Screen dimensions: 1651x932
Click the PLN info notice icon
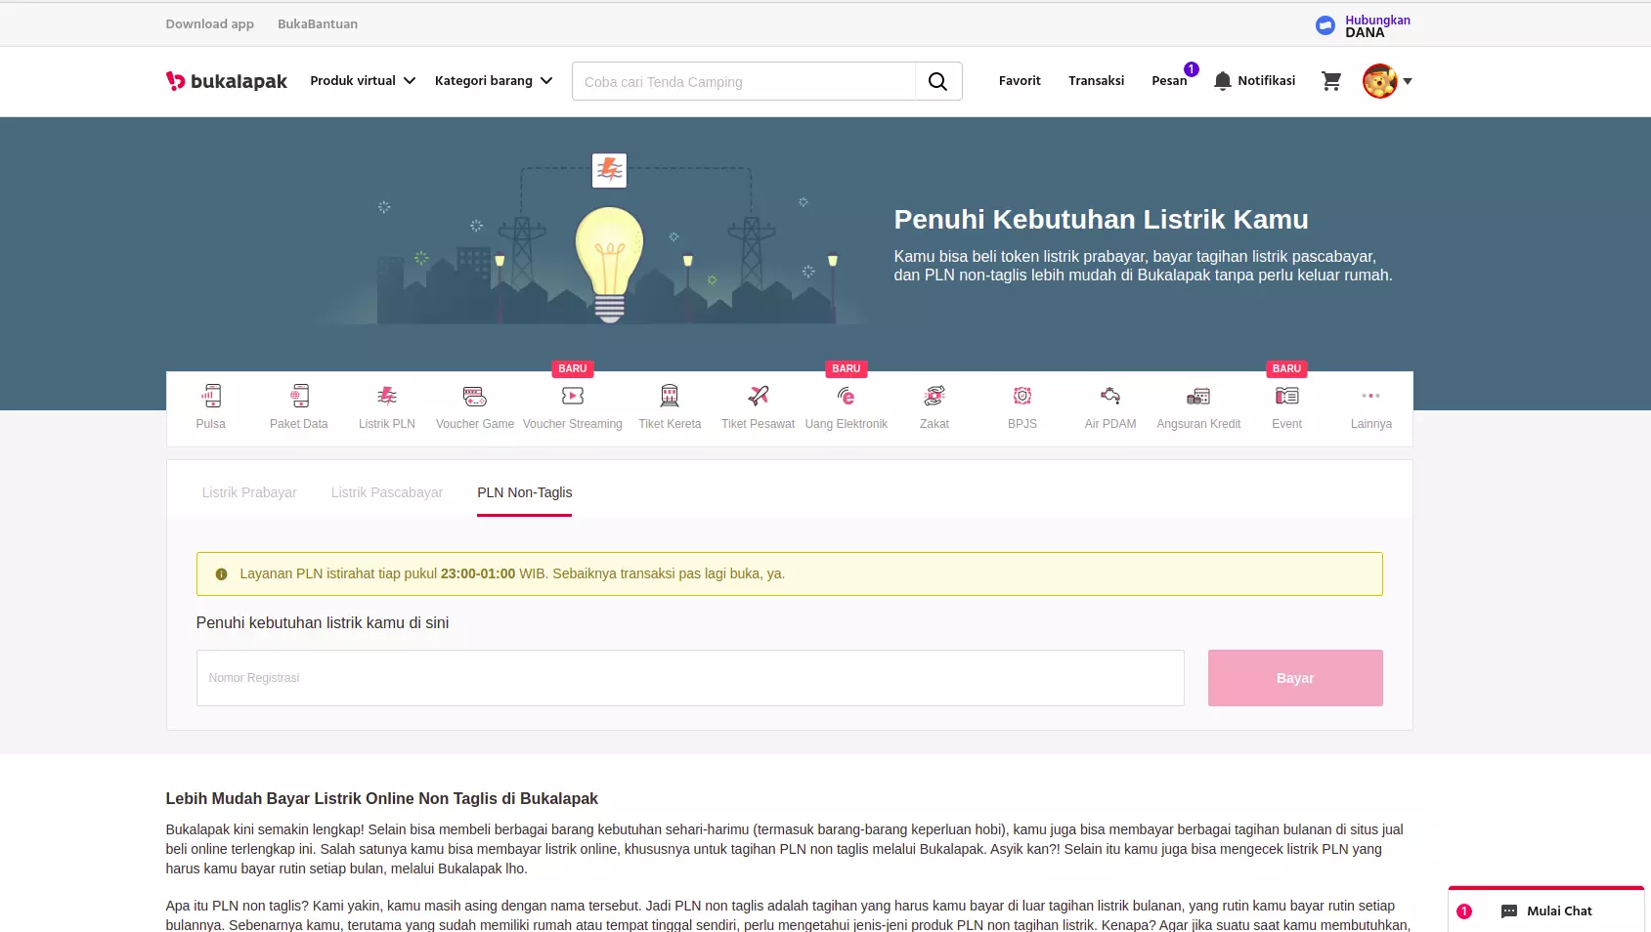(221, 574)
